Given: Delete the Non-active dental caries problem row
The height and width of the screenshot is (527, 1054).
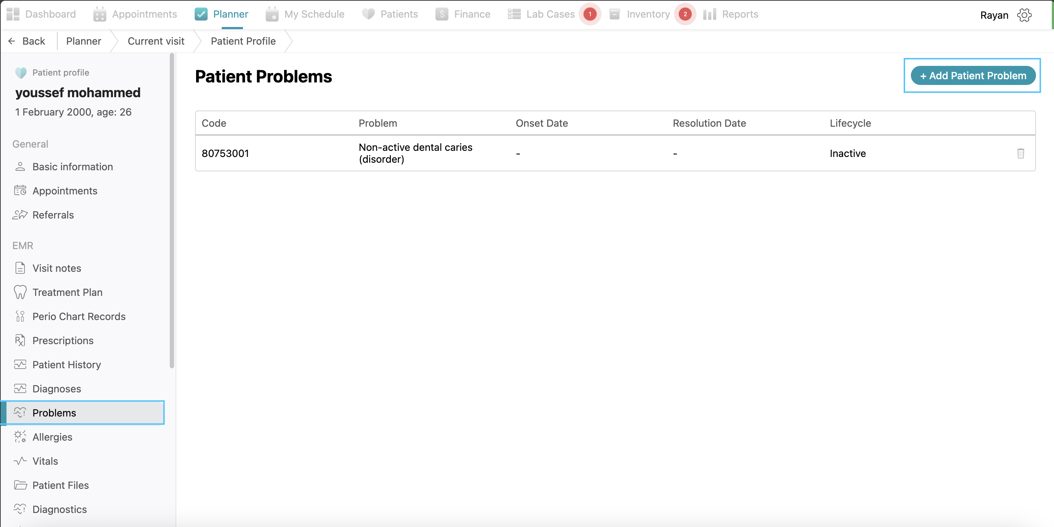Looking at the screenshot, I should 1020,153.
